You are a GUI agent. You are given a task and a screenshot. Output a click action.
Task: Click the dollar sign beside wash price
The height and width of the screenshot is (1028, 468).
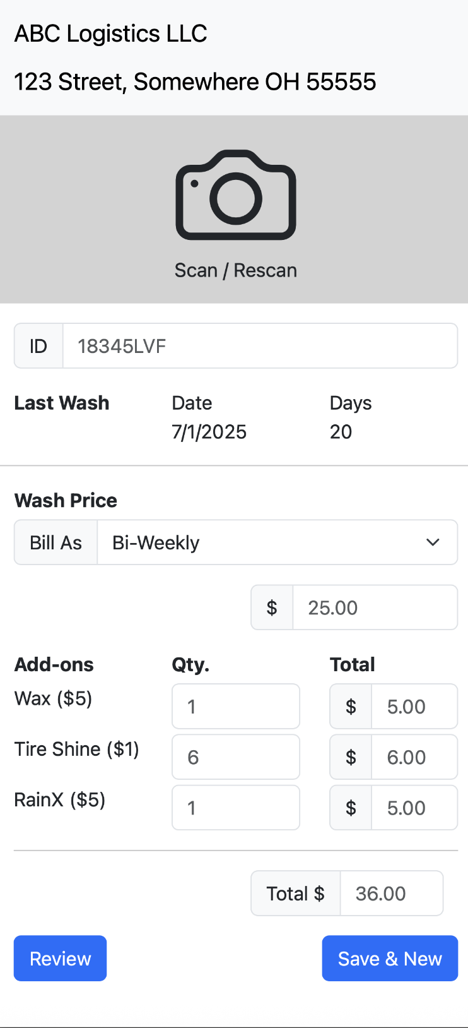pyautogui.click(x=272, y=607)
